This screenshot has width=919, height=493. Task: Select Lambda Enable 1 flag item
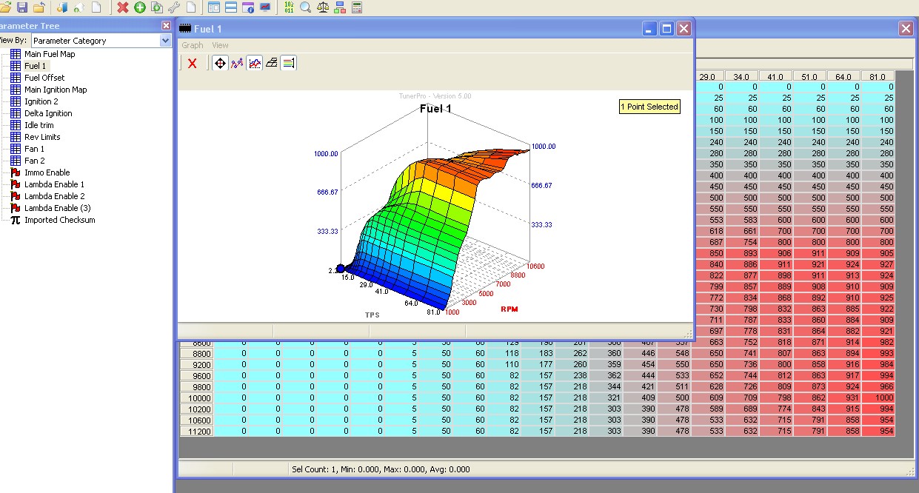(54, 184)
